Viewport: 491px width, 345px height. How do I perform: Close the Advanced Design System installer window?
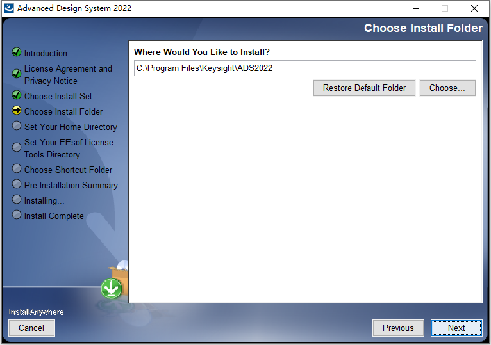tap(474, 8)
